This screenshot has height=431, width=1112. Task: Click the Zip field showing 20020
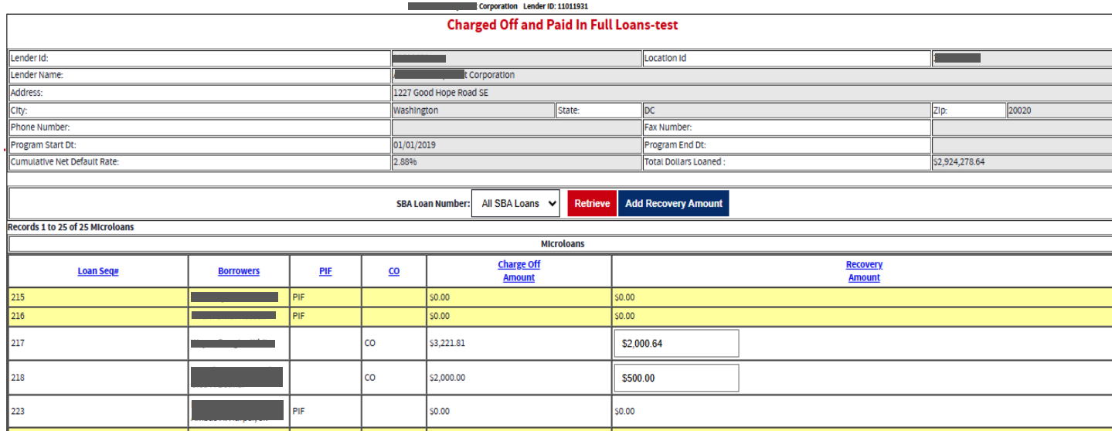click(1058, 110)
